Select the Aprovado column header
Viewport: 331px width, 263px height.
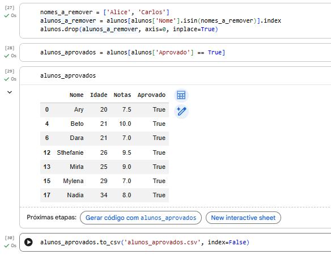[x=151, y=95]
